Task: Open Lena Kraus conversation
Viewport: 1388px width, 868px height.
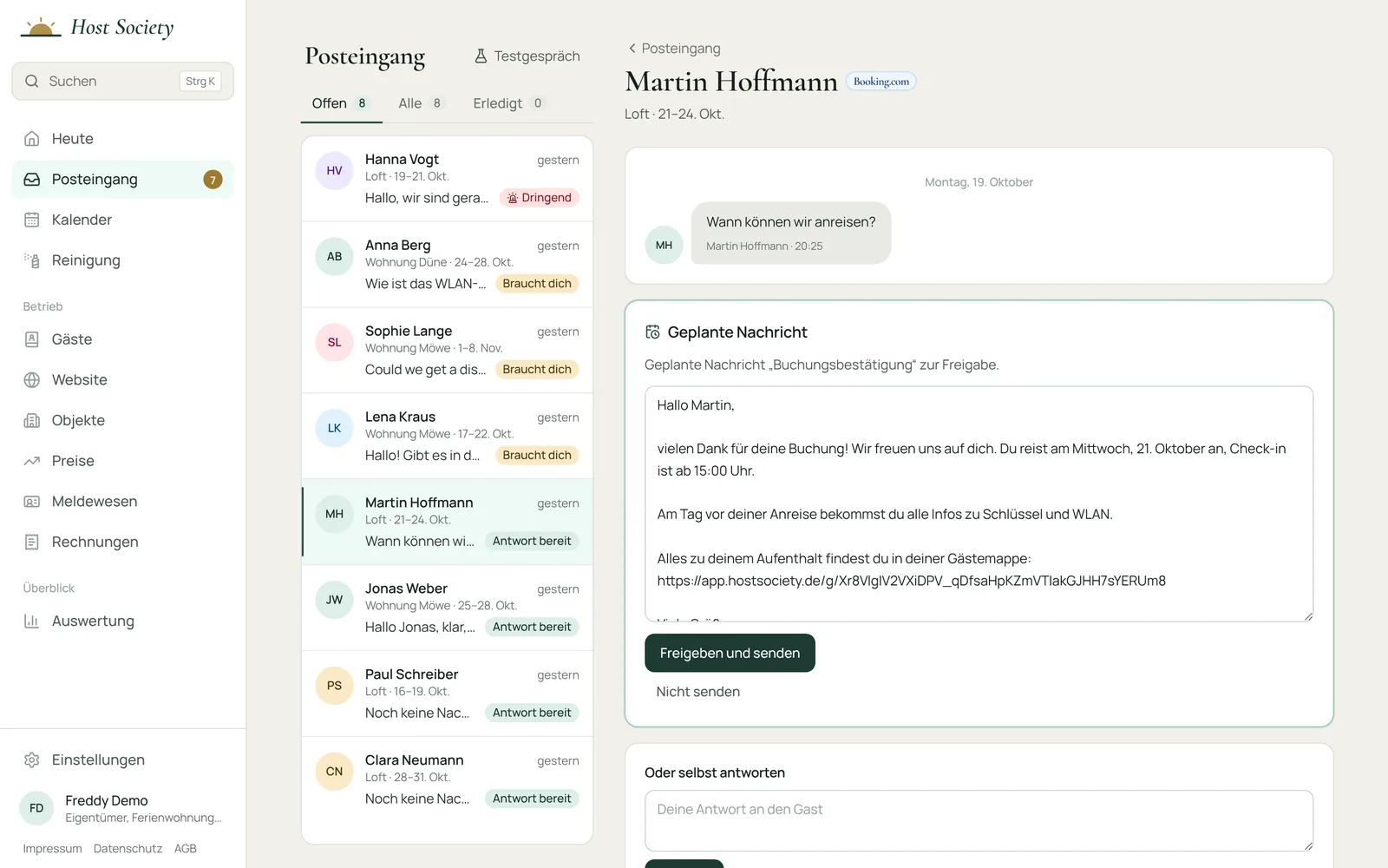Action: pyautogui.click(x=447, y=437)
